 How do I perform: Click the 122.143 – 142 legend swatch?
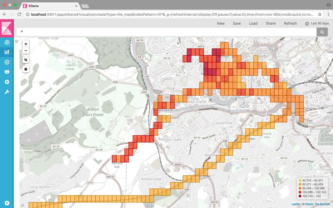tap(300, 196)
